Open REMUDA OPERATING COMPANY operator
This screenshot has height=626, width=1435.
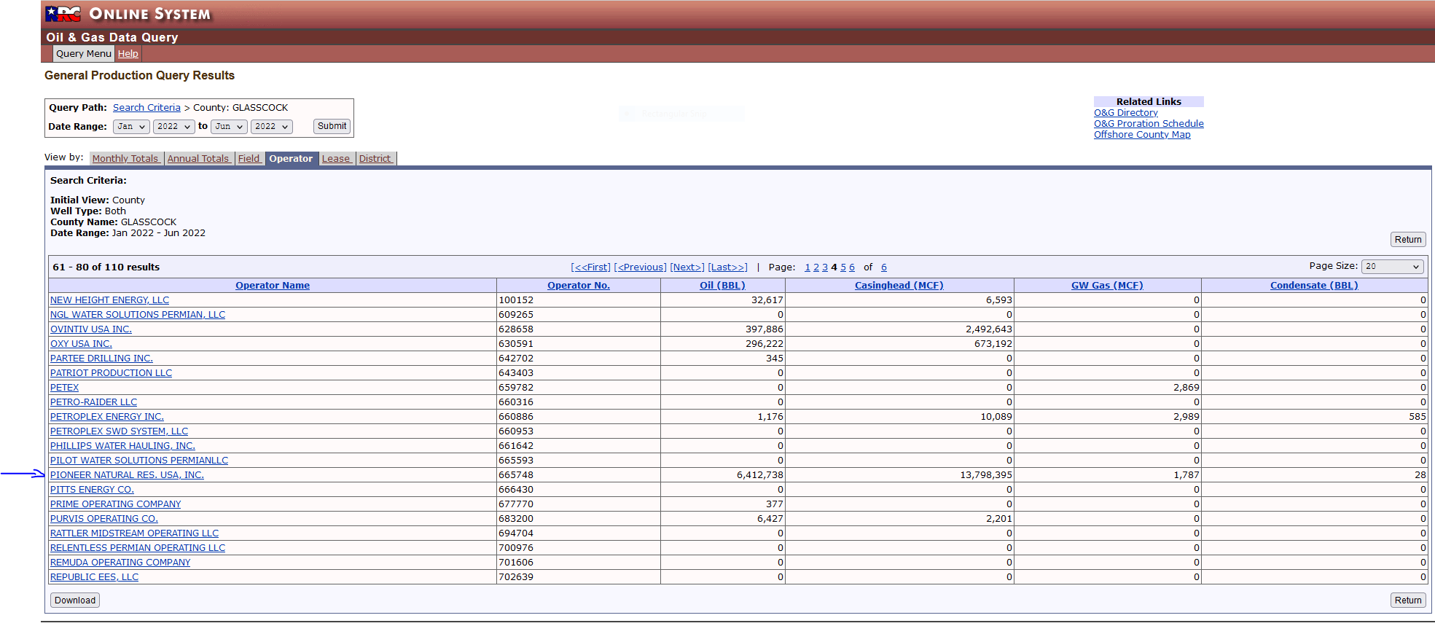point(120,563)
